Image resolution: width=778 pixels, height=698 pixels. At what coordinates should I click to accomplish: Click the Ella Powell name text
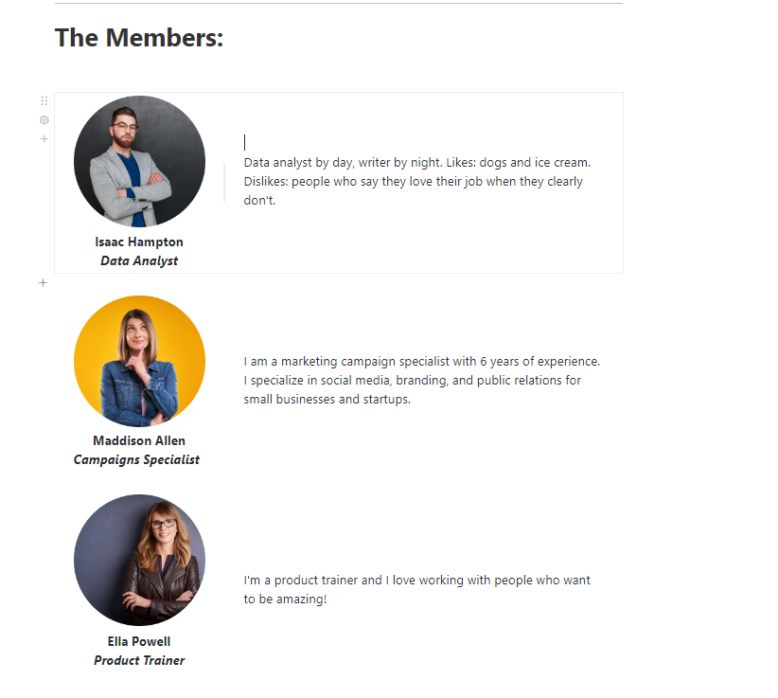point(139,641)
